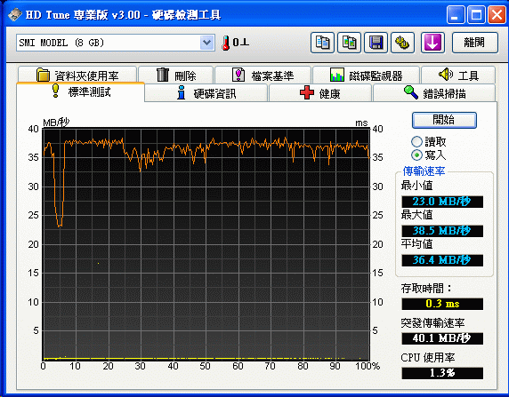
Task: Click the copy screenshot to clipboard icon
Action: (349, 43)
